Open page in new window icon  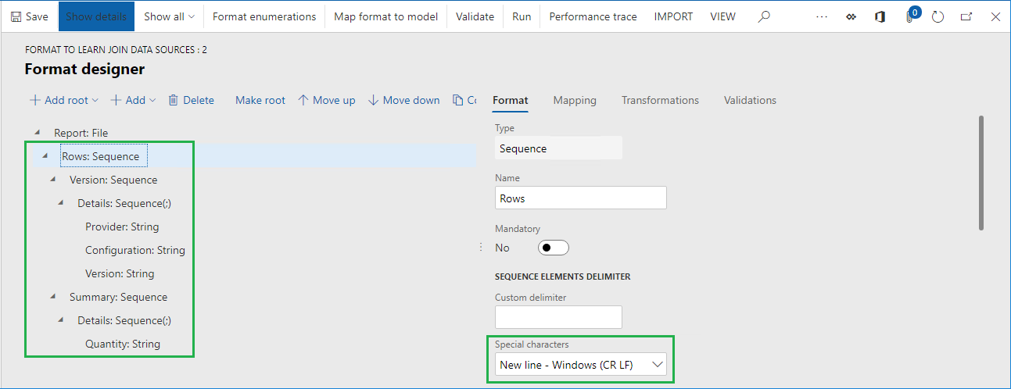click(966, 16)
